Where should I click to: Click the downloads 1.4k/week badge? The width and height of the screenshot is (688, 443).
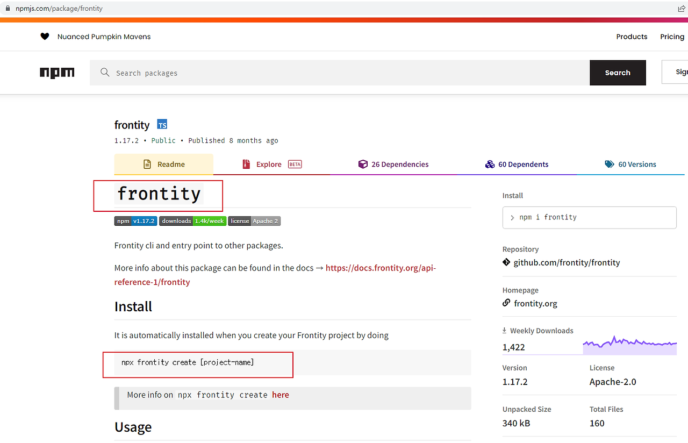coord(192,221)
